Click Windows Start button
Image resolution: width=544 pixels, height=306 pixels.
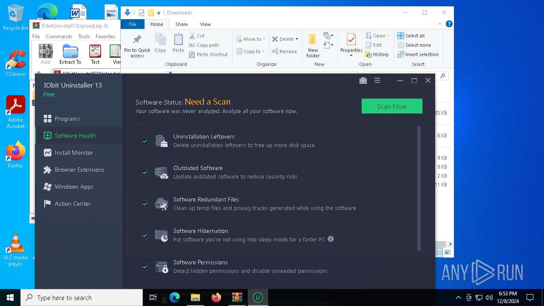point(10,297)
